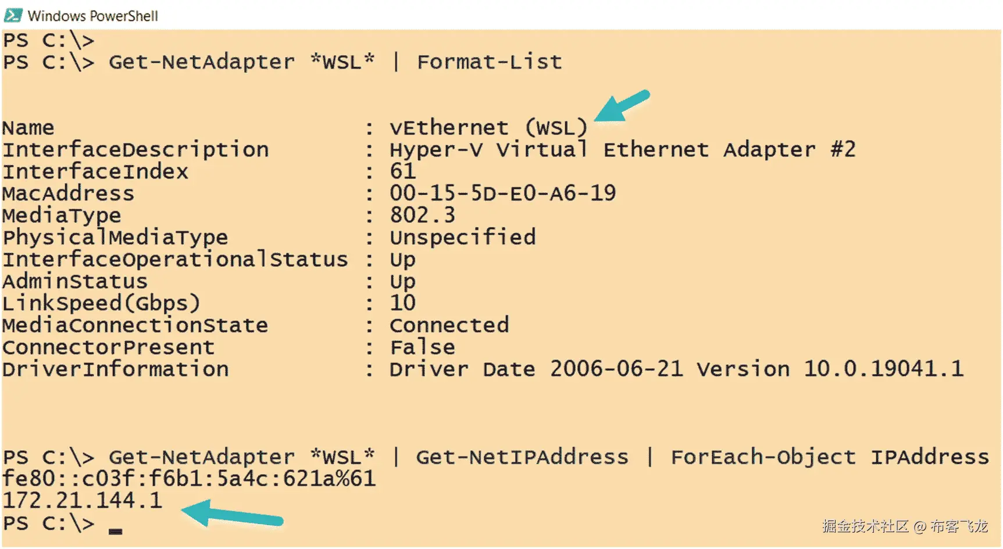Click the Windows PowerShell title bar icon
Image resolution: width=1003 pixels, height=549 pixels.
13,15
